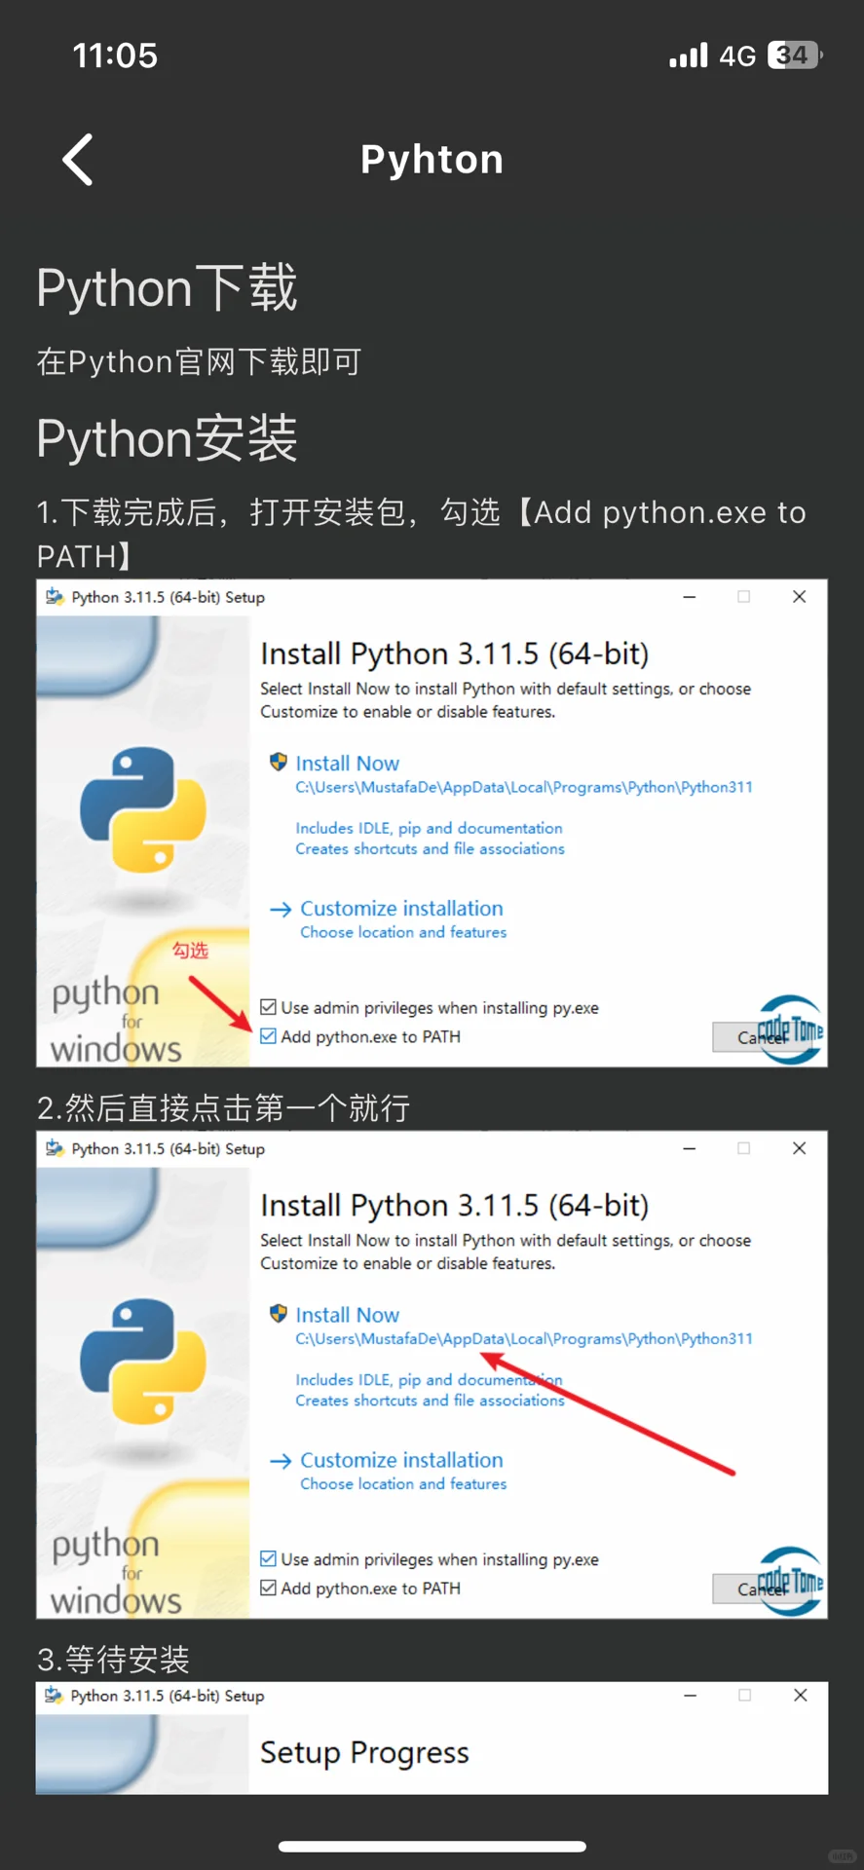
Task: Open the first installer screenshot image
Action: 432,823
